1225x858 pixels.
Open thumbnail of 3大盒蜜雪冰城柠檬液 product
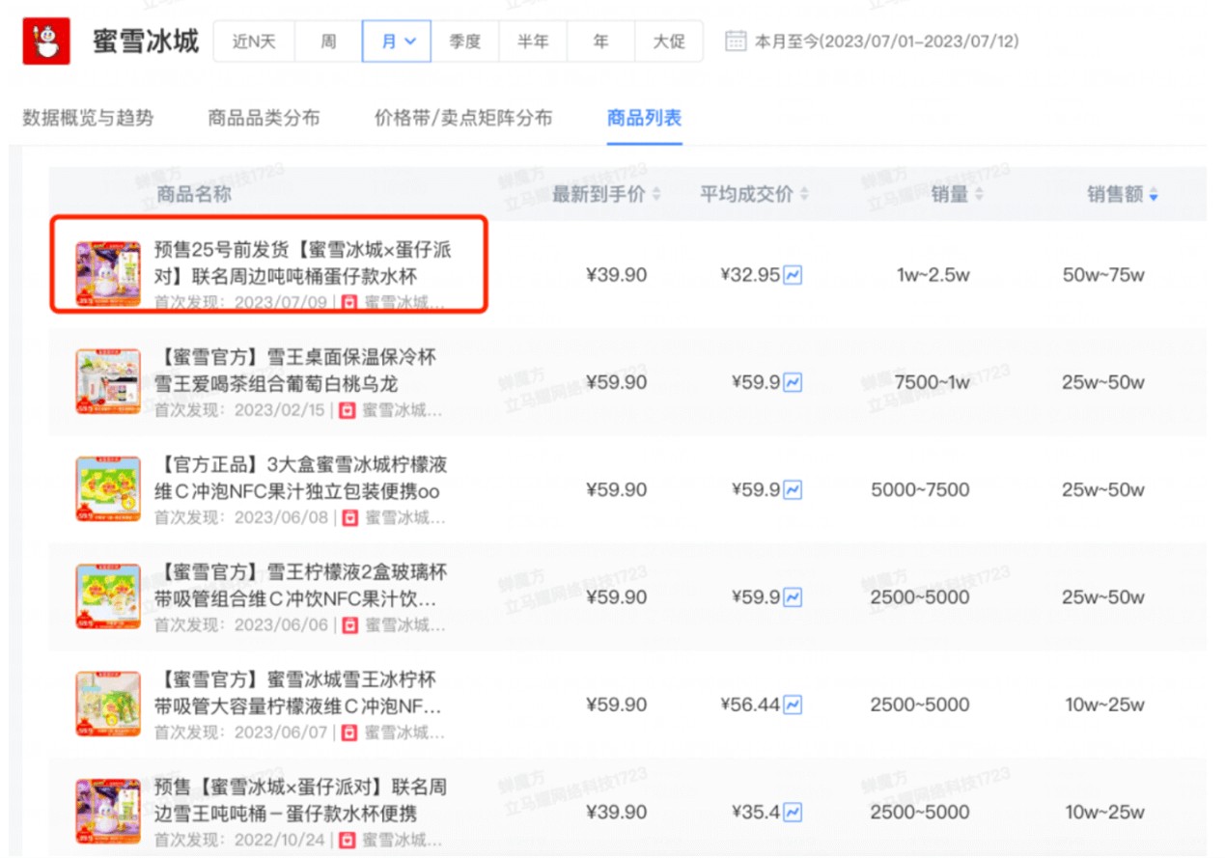tap(108, 489)
